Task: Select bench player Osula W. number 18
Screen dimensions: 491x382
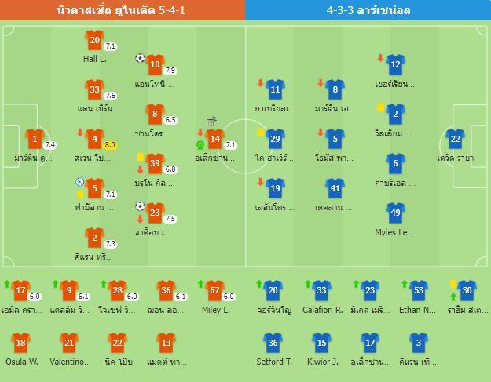Action: pos(20,343)
